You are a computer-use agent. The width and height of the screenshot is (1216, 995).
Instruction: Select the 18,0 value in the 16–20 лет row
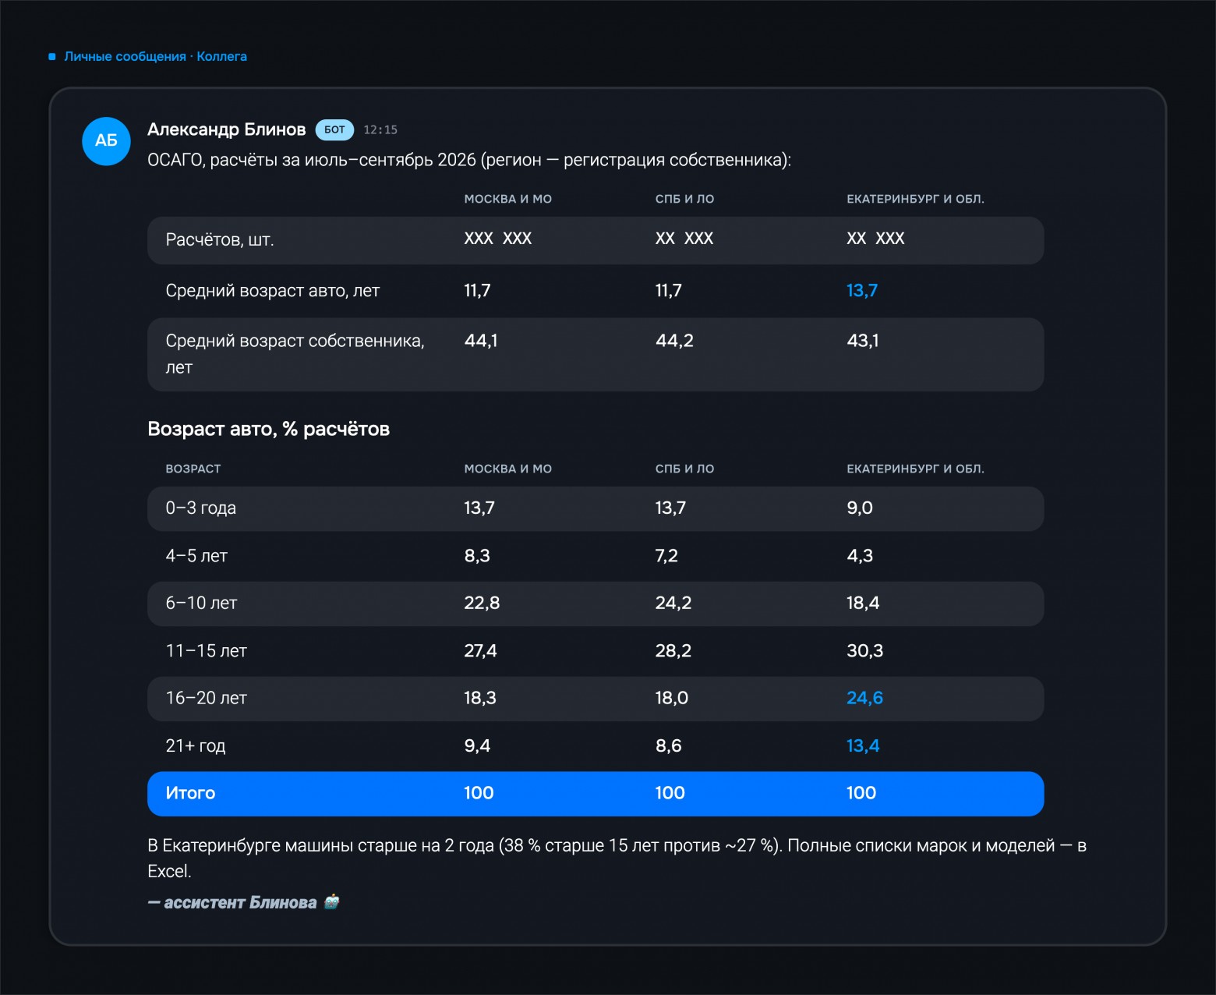(672, 699)
